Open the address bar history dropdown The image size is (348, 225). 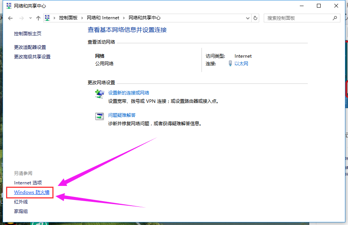pyautogui.click(x=248, y=18)
